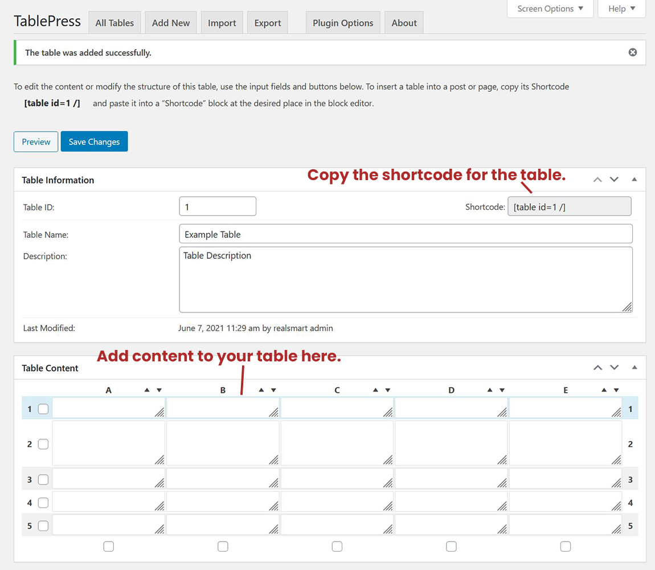Open the Screen Options dropdown
Screen dimensions: 655x570
coord(550,9)
